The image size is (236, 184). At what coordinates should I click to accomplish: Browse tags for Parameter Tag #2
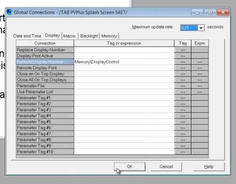coord(183,104)
